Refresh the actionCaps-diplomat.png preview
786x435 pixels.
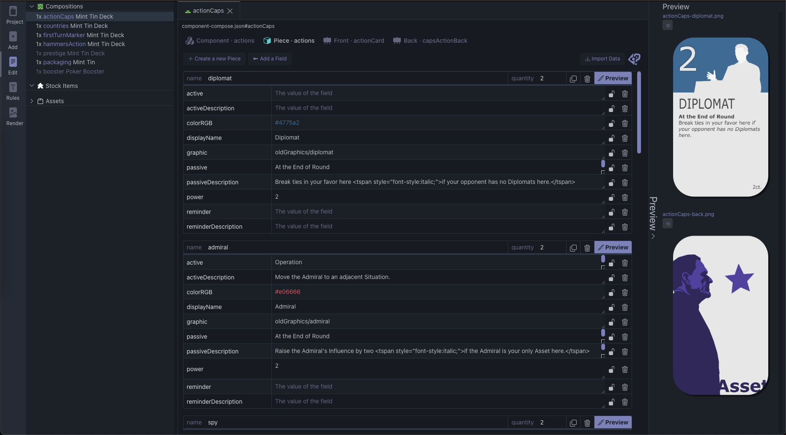(668, 25)
